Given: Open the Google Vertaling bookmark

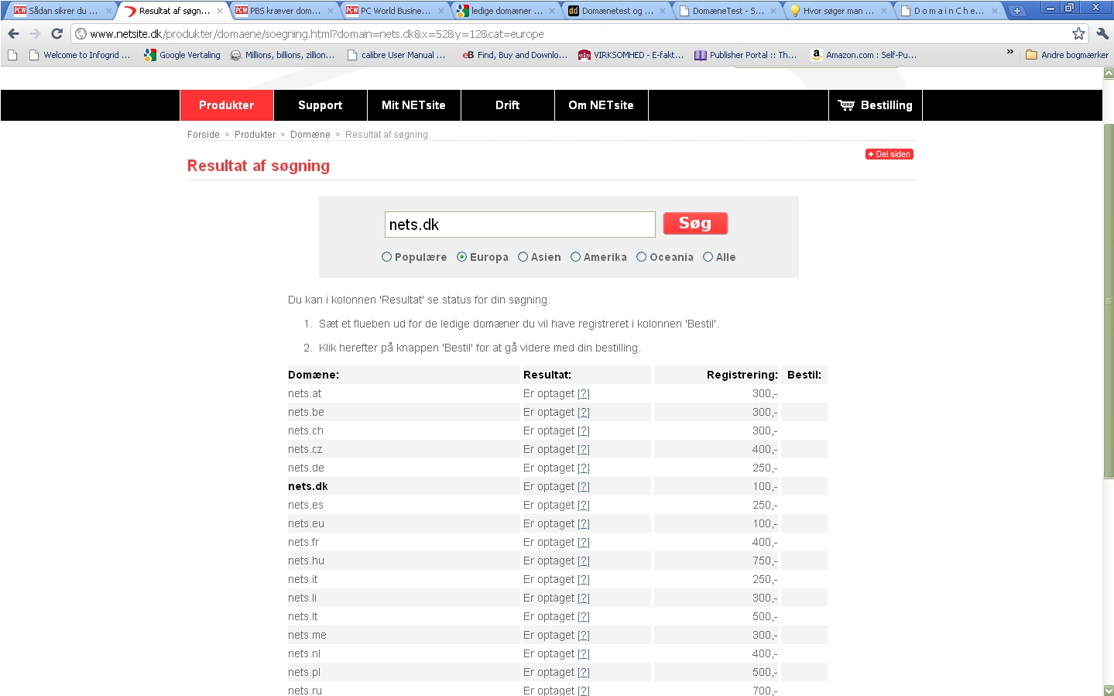Looking at the screenshot, I should click(183, 55).
